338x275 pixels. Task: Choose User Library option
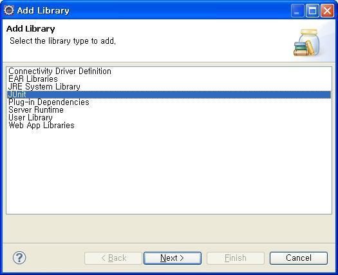tap(30, 118)
